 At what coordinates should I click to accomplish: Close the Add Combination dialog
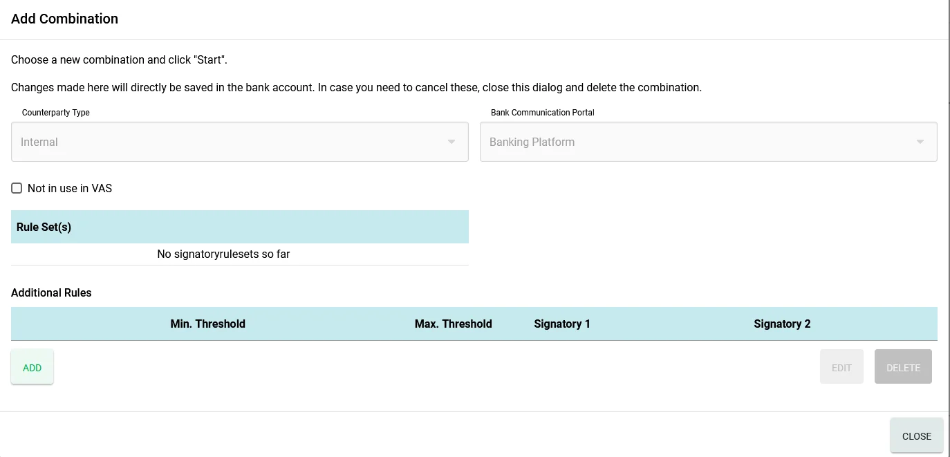917,436
